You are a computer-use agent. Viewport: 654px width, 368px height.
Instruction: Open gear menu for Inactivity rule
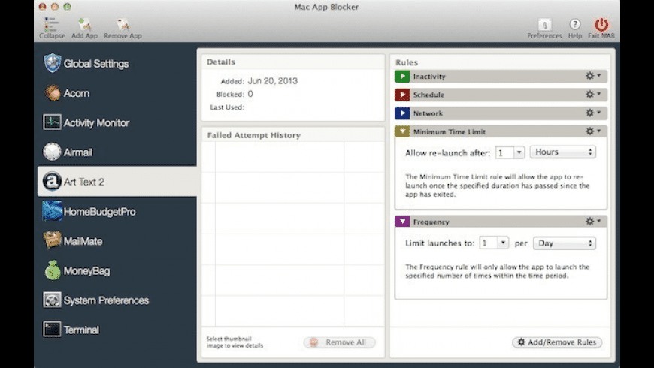pos(592,76)
